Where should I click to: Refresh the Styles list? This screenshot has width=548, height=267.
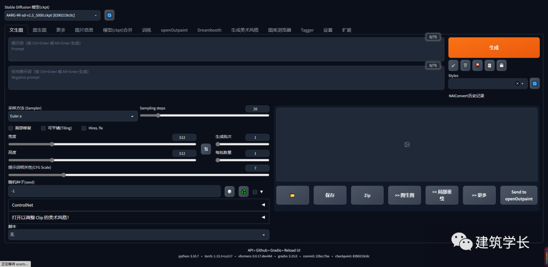click(x=534, y=84)
